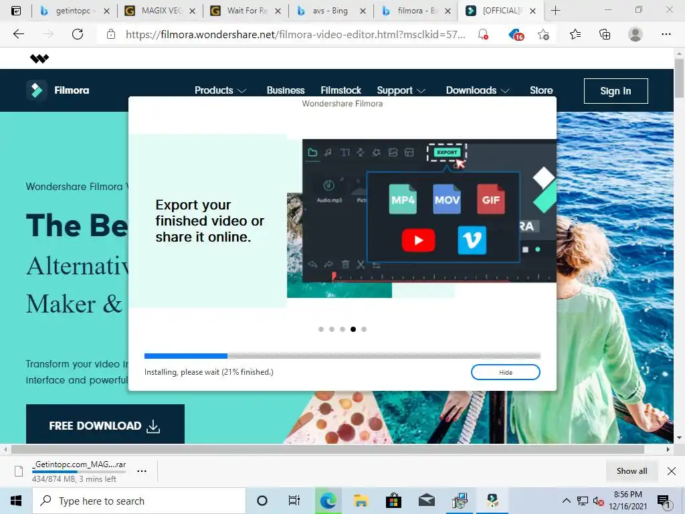Open the Getintopc.com_MAG rar download item
The width and height of the screenshot is (685, 514).
[79, 471]
